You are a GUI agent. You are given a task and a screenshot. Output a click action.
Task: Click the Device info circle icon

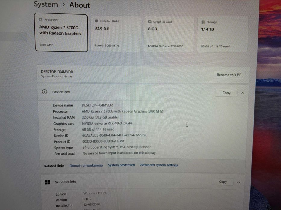45,92
